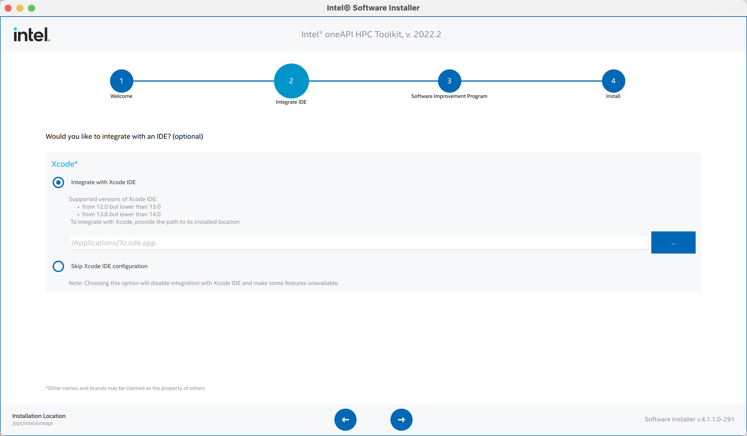Click the Xcode path input field
The height and width of the screenshot is (436, 747).
pos(358,243)
